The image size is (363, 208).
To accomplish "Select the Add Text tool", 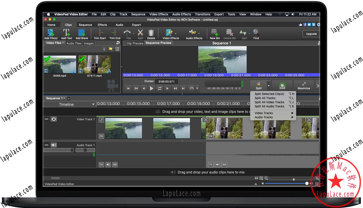I will 67,34.
